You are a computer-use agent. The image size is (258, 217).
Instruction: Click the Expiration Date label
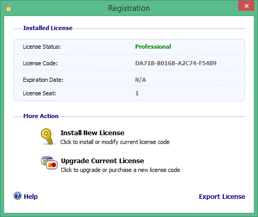[43, 80]
